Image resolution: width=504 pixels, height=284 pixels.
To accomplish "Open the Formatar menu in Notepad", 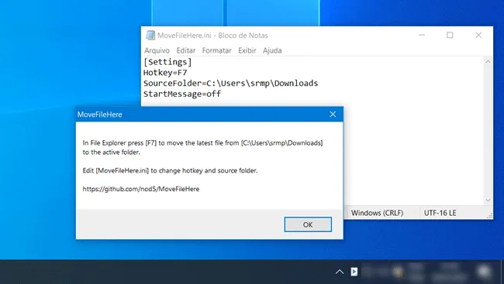I will click(216, 50).
